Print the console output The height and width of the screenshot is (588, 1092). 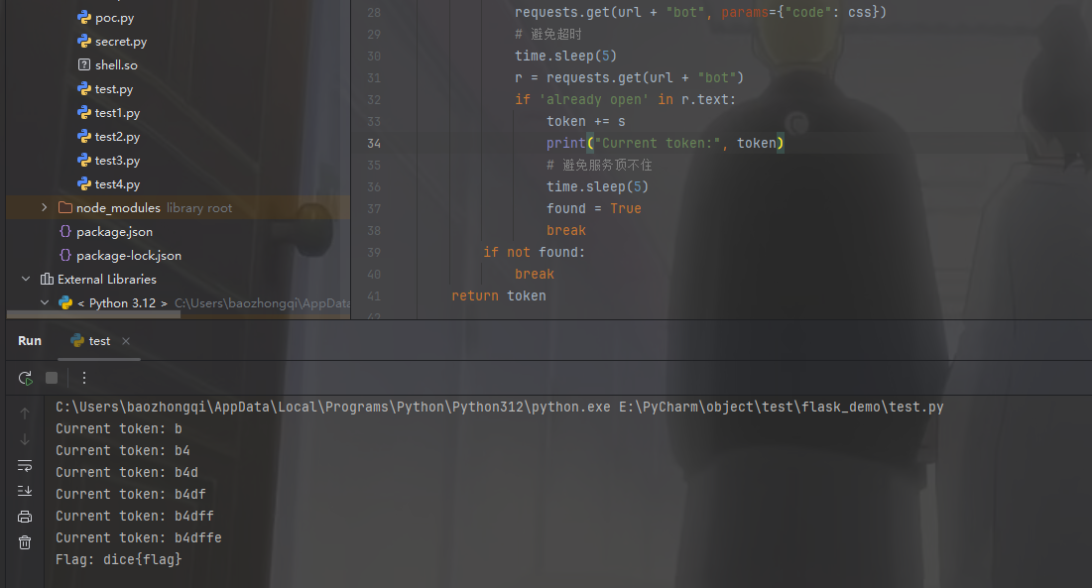point(25,517)
